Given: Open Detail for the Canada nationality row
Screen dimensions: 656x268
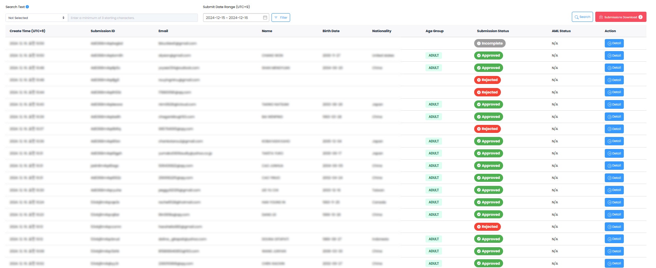Looking at the screenshot, I should [x=614, y=202].
